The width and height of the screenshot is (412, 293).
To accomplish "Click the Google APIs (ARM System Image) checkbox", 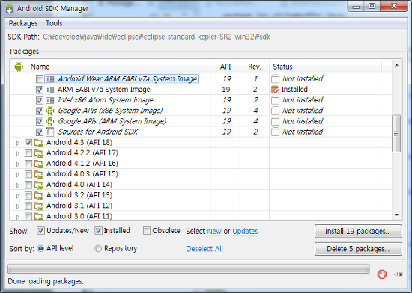I will 40,121.
